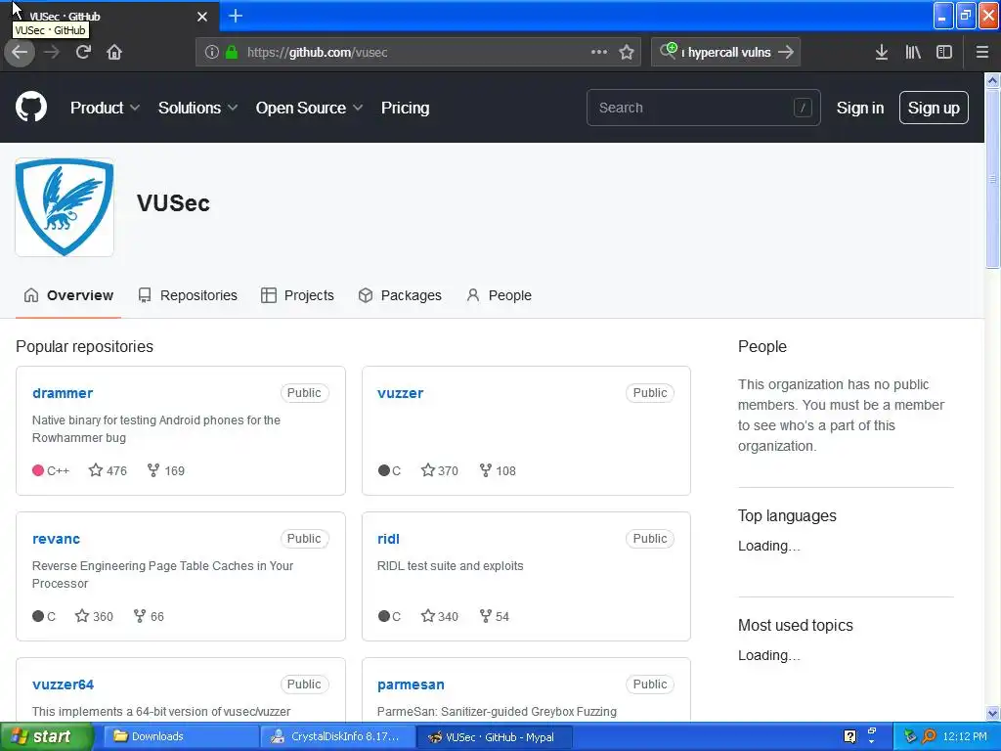The image size is (1001, 751).
Task: Click Sign in link
Action: tap(860, 108)
